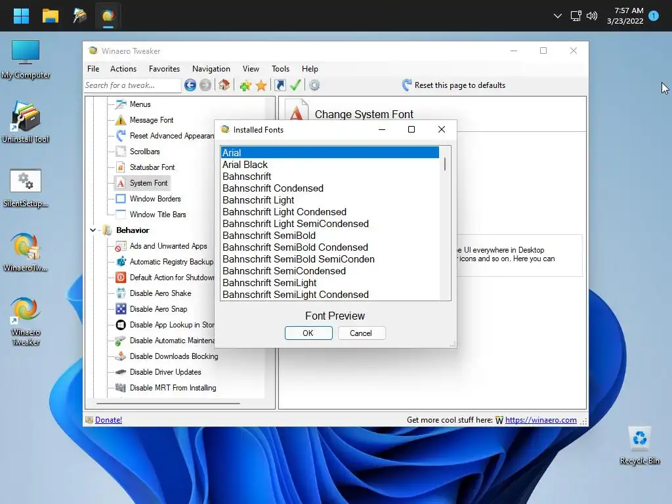
Task: Open the winaero.com link
Action: pos(541,420)
